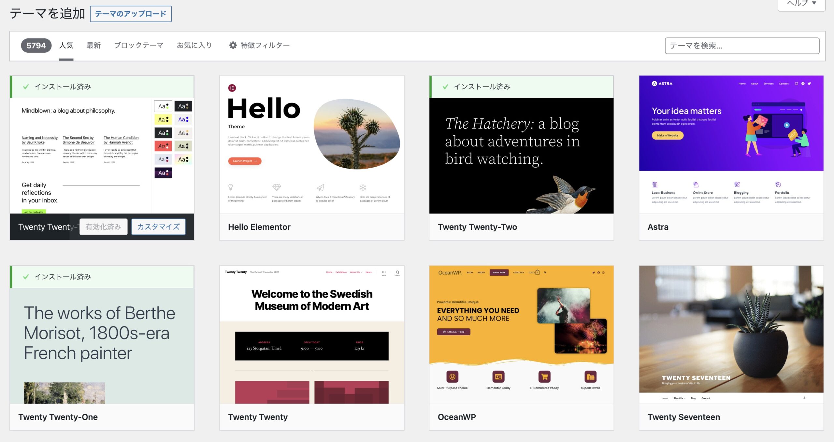This screenshot has height=442, width=834.
Task: Open the Hello Elementor theme thumbnail
Action: click(312, 145)
